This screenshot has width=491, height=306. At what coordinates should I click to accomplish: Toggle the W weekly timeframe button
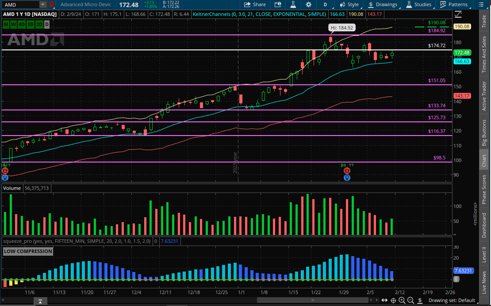click(14, 23)
